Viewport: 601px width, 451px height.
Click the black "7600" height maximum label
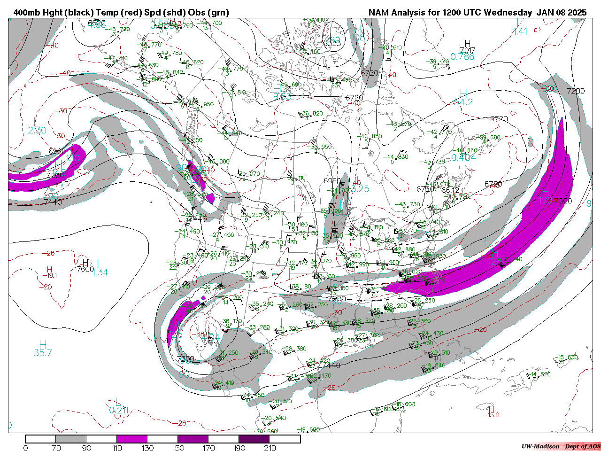pyautogui.click(x=85, y=269)
